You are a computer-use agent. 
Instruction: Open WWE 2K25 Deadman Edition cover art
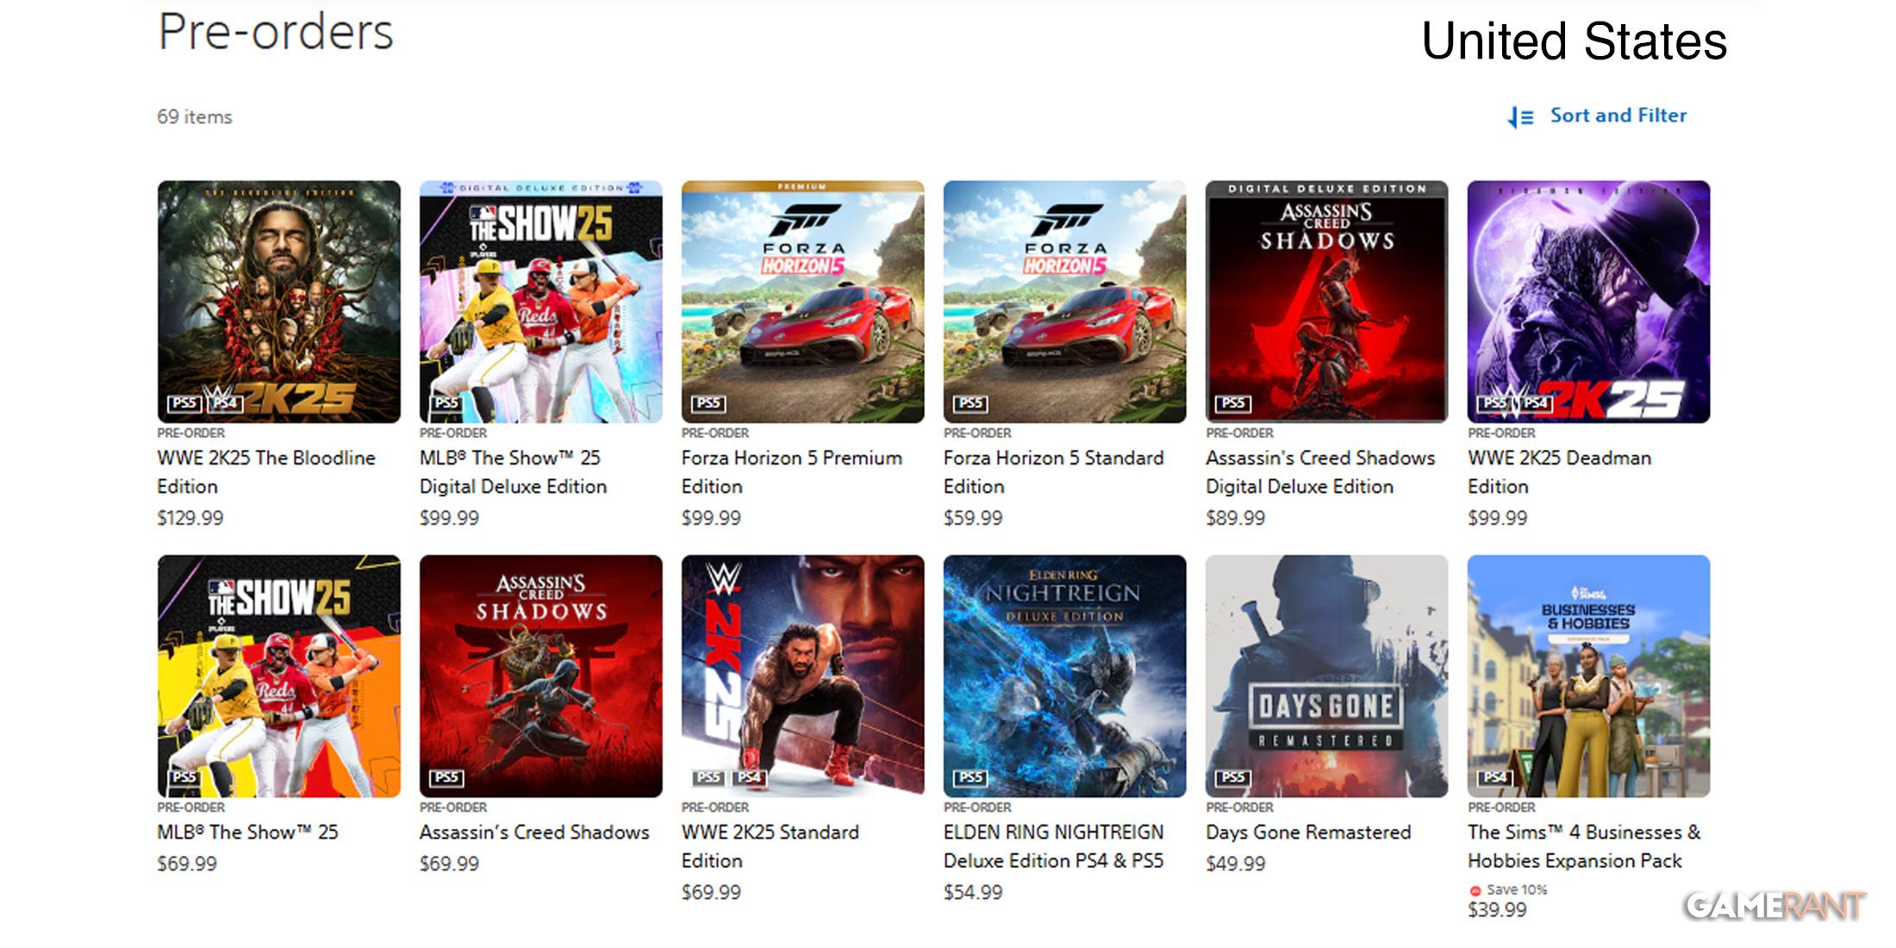(x=1589, y=302)
